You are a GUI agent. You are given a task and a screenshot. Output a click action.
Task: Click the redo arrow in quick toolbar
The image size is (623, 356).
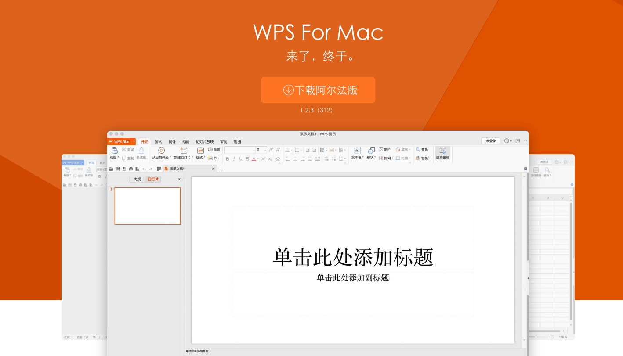pos(151,169)
